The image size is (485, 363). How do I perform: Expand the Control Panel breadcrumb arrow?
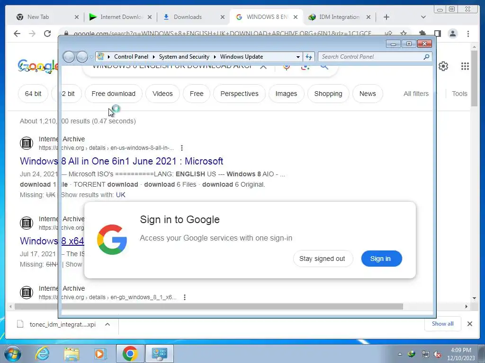tap(153, 57)
